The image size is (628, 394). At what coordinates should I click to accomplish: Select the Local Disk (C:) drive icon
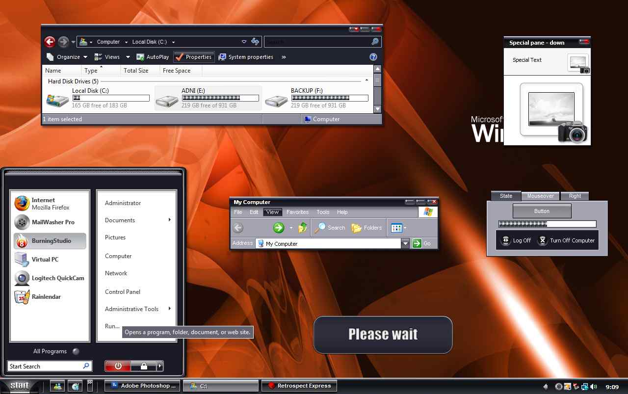[57, 100]
